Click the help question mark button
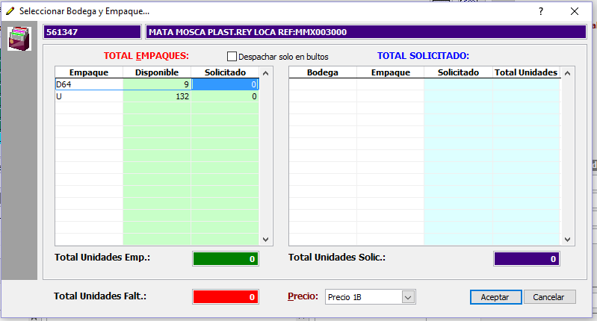597x321 pixels. tap(540, 11)
